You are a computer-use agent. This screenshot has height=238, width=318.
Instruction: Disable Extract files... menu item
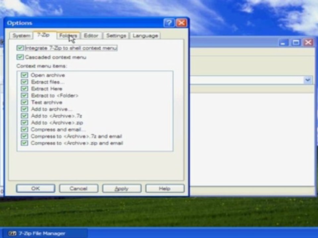24,82
